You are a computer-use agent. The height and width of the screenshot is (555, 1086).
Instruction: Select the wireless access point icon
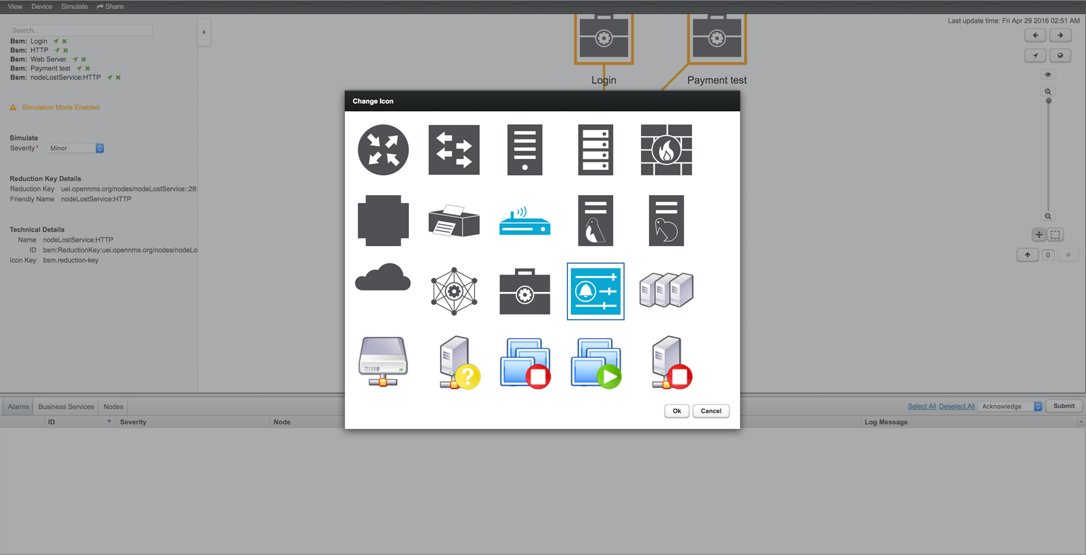pyautogui.click(x=524, y=220)
